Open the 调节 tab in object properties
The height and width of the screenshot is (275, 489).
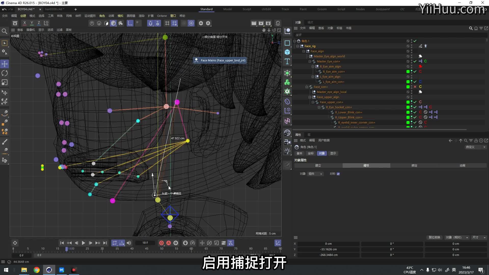pos(366,166)
